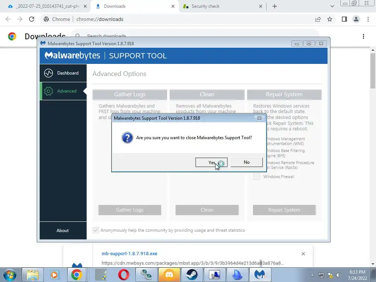Bookmark this page with the star icon
This screenshot has height=282, width=376.
click(330, 19)
